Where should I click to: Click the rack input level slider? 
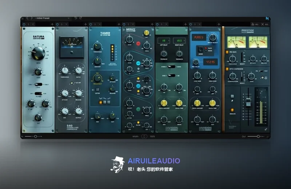tap(33, 136)
